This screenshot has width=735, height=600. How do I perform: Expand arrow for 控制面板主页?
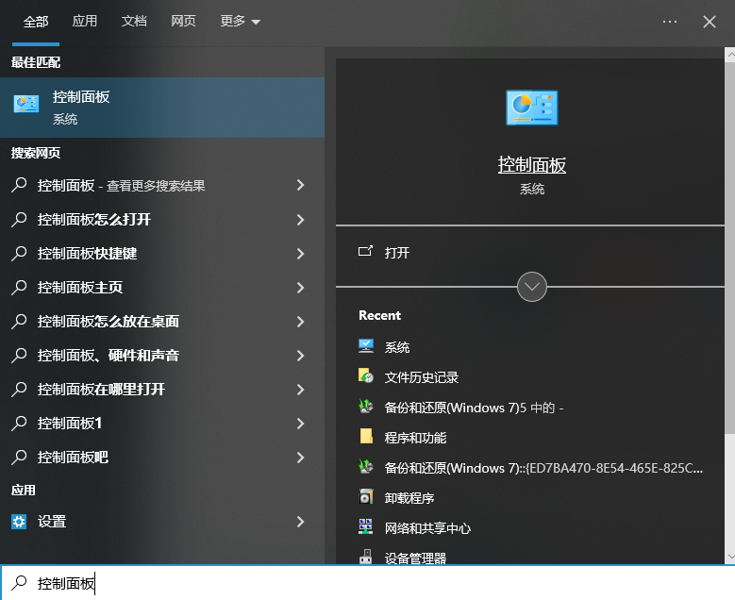tap(300, 288)
